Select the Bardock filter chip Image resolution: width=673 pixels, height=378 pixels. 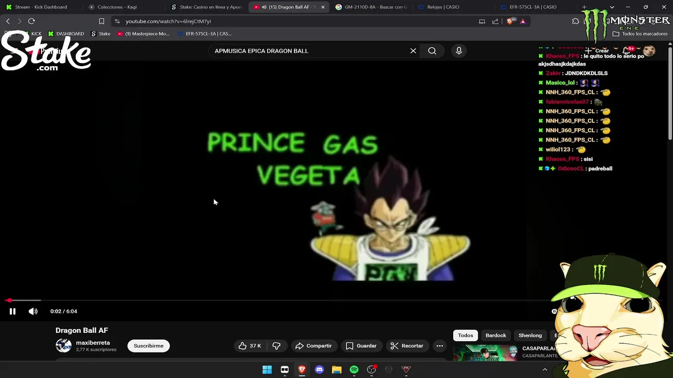coord(496,335)
